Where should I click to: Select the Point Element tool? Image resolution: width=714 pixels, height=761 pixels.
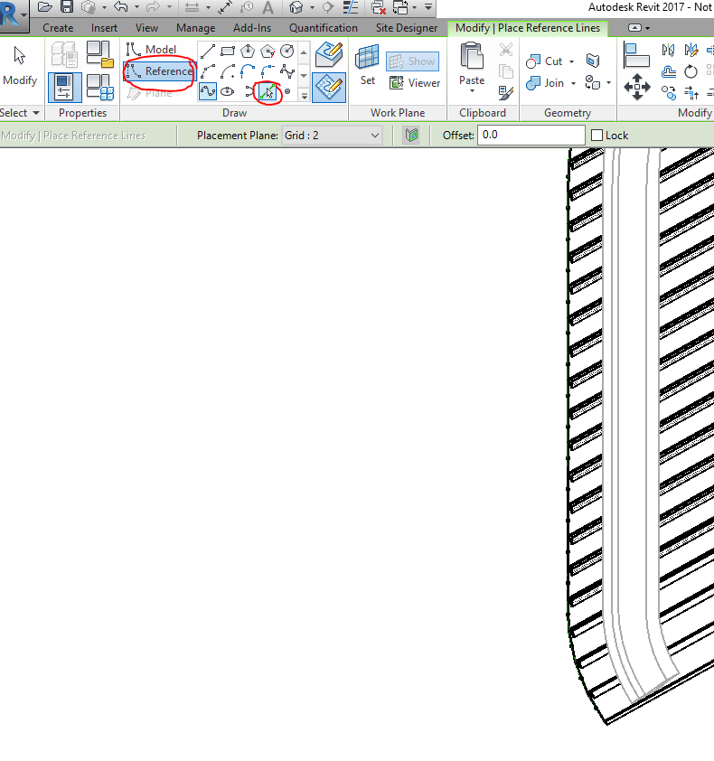coord(287,91)
